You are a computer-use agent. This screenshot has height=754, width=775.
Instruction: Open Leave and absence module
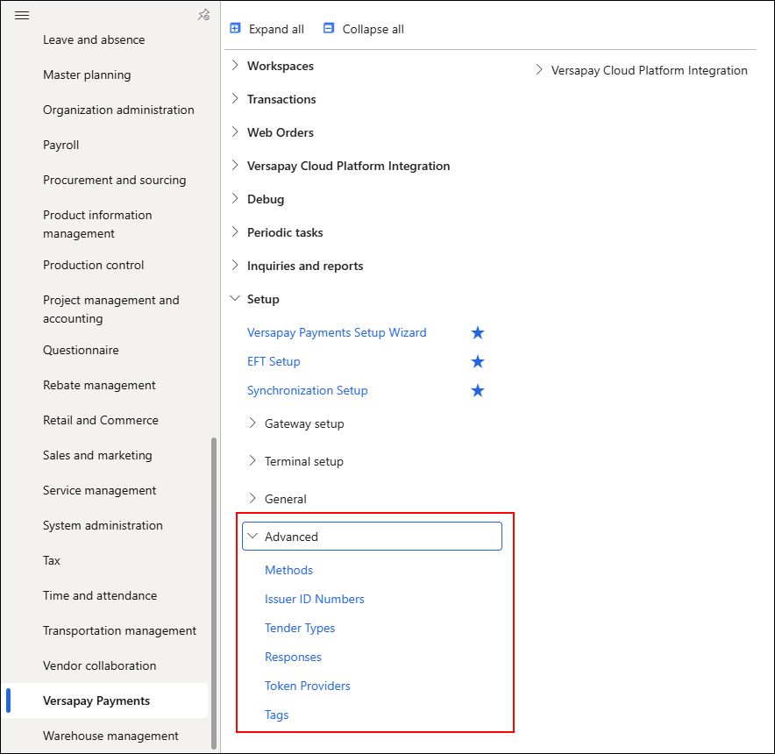pyautogui.click(x=94, y=39)
